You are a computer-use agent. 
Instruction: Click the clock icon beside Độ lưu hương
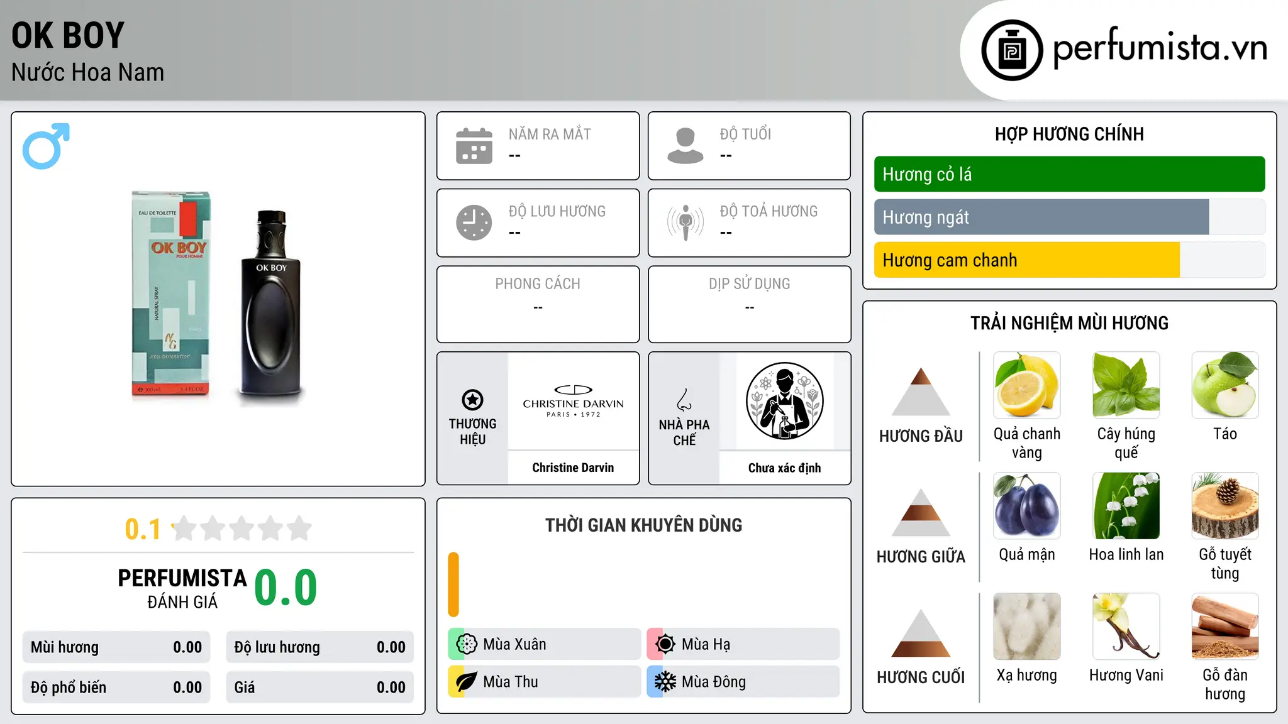474,222
